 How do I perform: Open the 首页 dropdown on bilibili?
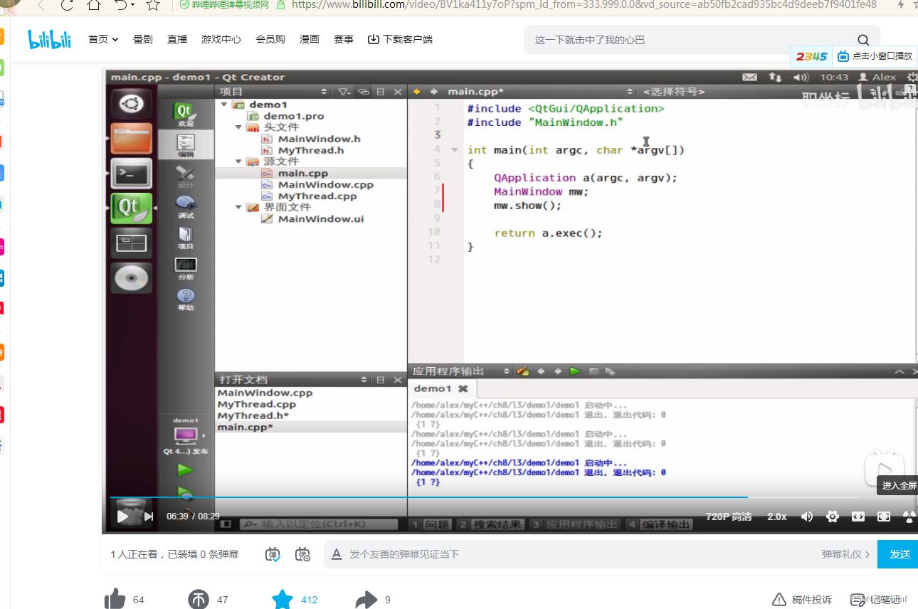[x=103, y=39]
